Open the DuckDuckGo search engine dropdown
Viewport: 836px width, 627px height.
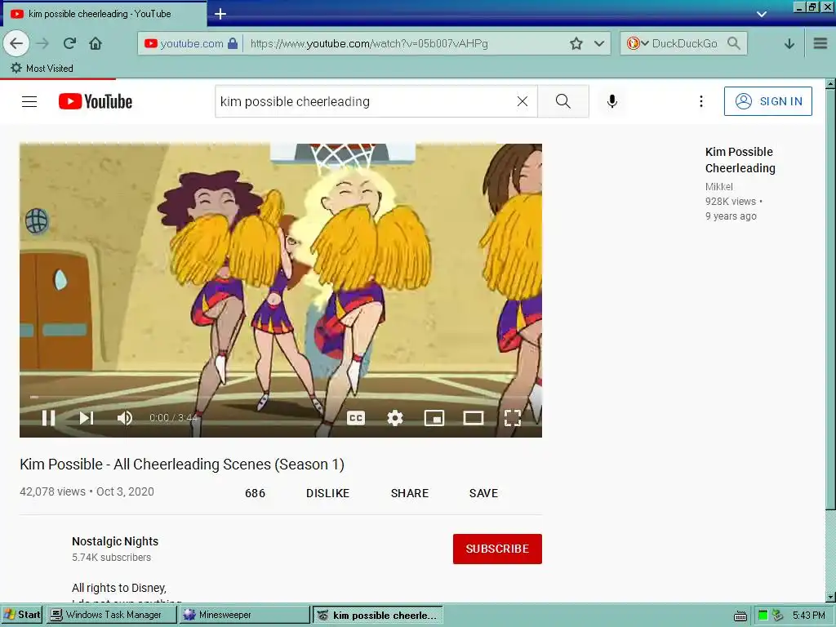[637, 44]
